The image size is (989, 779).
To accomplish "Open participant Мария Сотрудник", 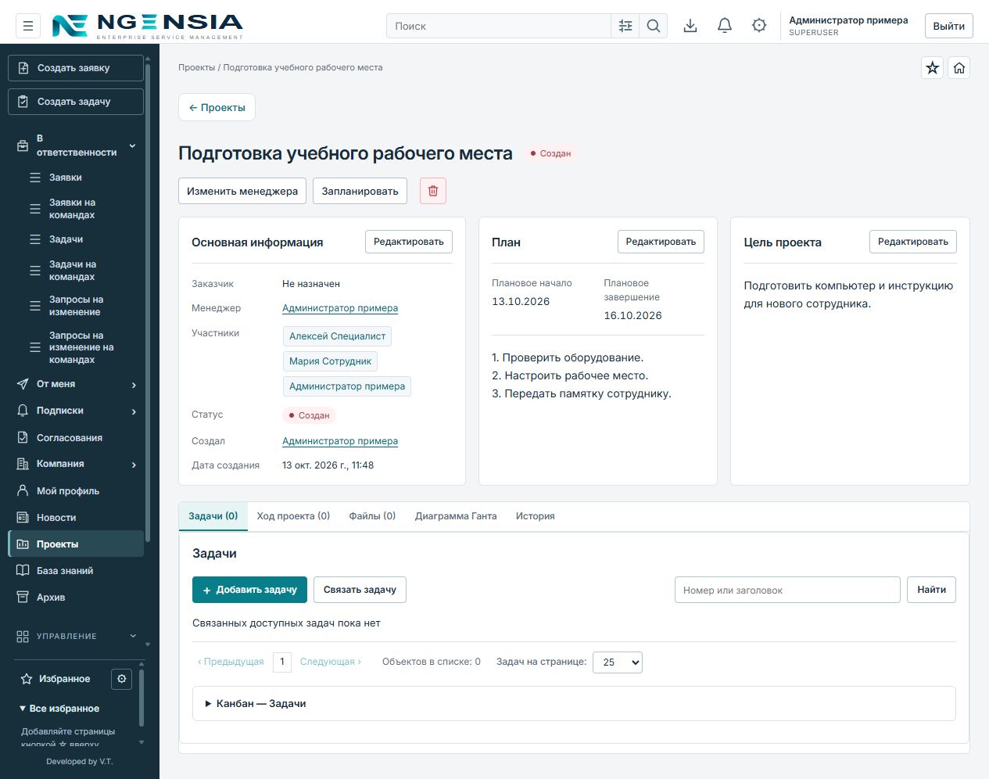I will tap(330, 361).
